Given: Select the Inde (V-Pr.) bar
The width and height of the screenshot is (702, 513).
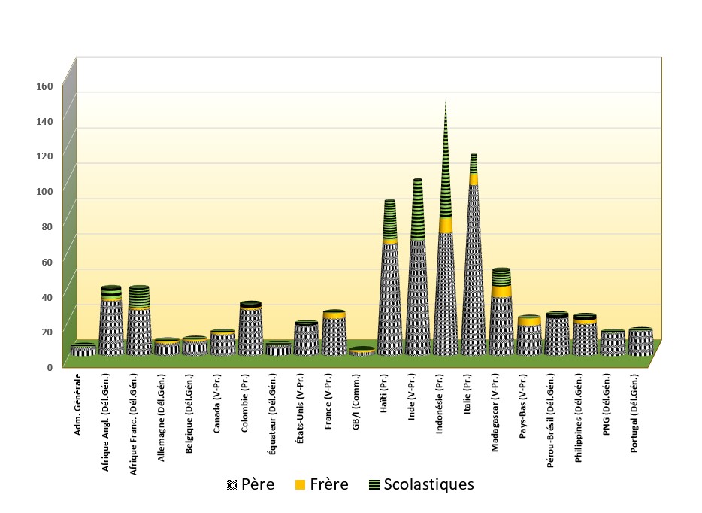Looking at the screenshot, I should [x=418, y=267].
